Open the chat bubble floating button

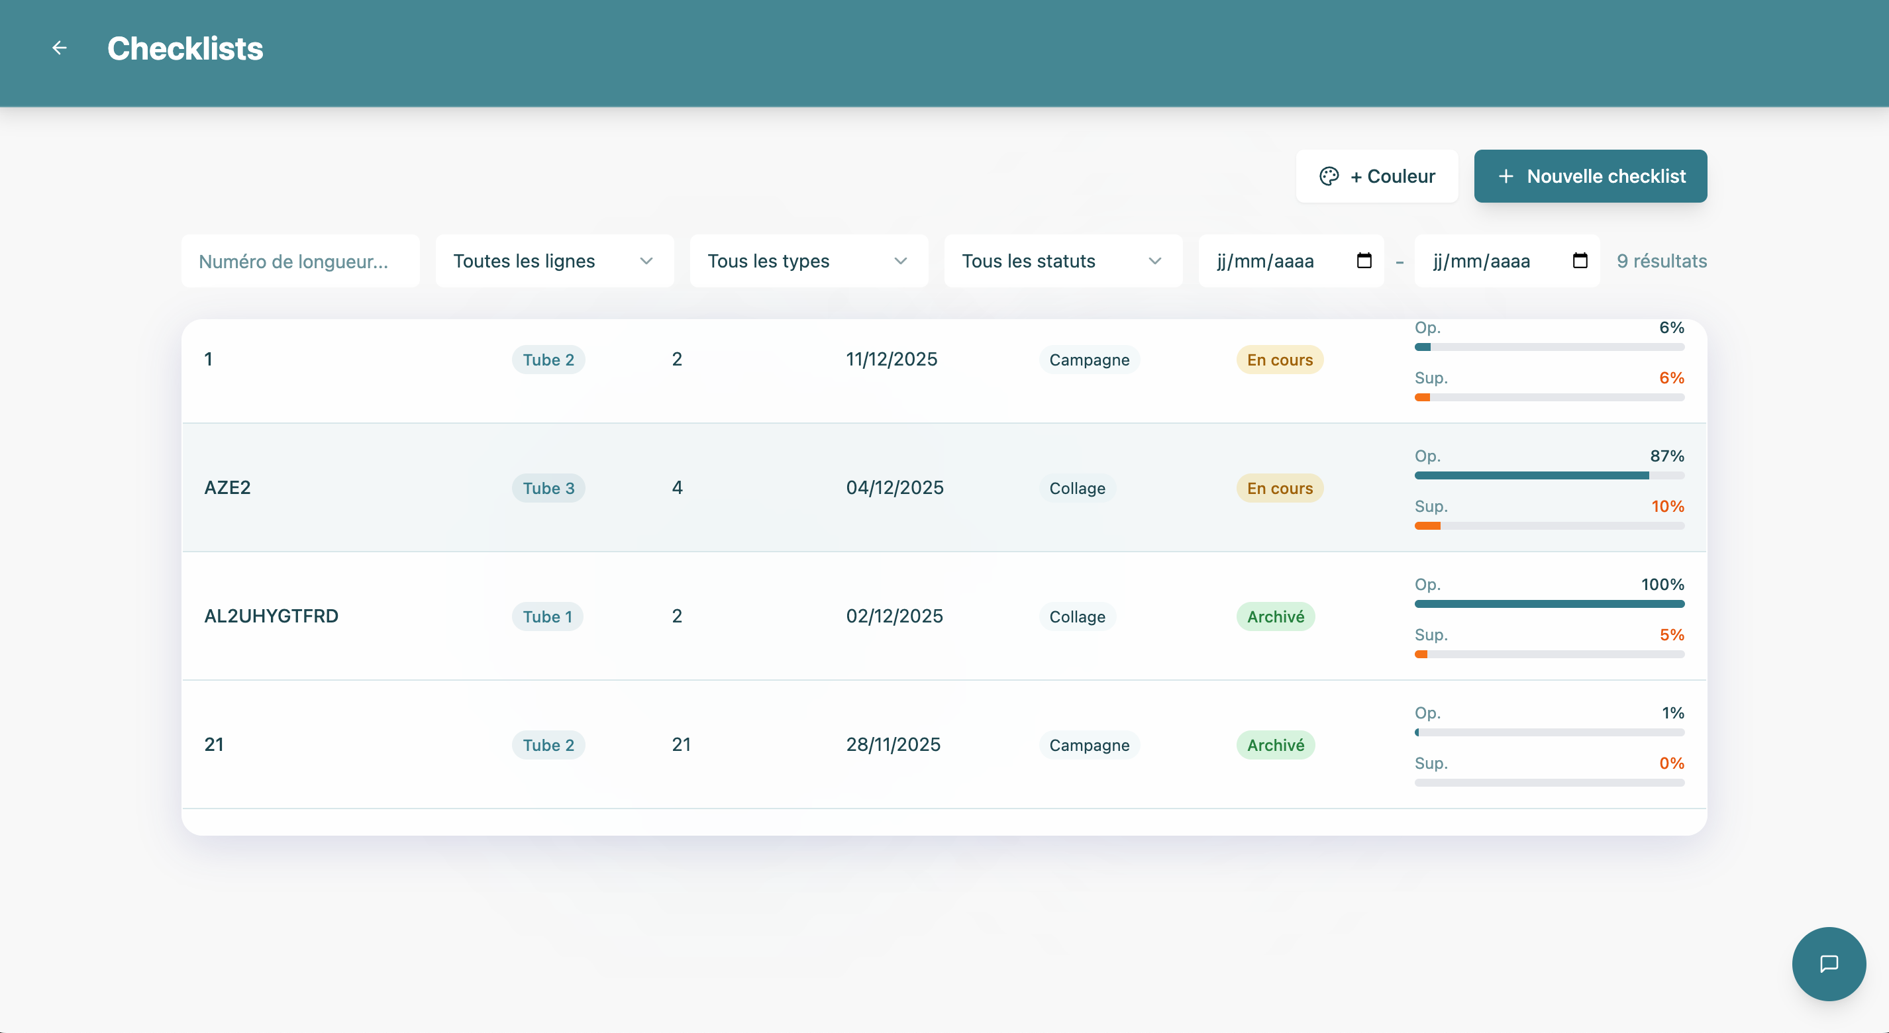[1828, 963]
